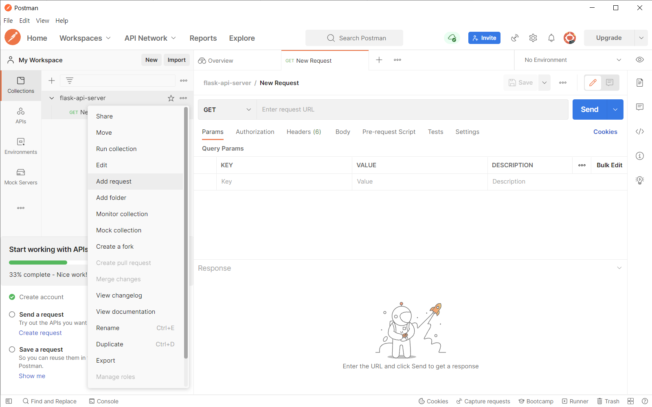Click the completed Create account checkmark
Image resolution: width=652 pixels, height=407 pixels.
tap(12, 297)
